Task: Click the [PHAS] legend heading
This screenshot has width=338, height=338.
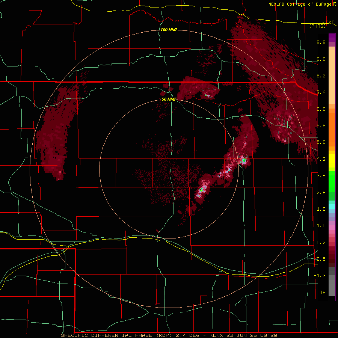Action: pyautogui.click(x=317, y=26)
